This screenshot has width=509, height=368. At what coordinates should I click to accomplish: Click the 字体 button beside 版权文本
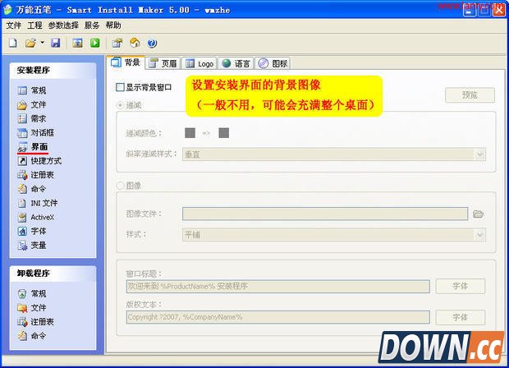tap(461, 317)
